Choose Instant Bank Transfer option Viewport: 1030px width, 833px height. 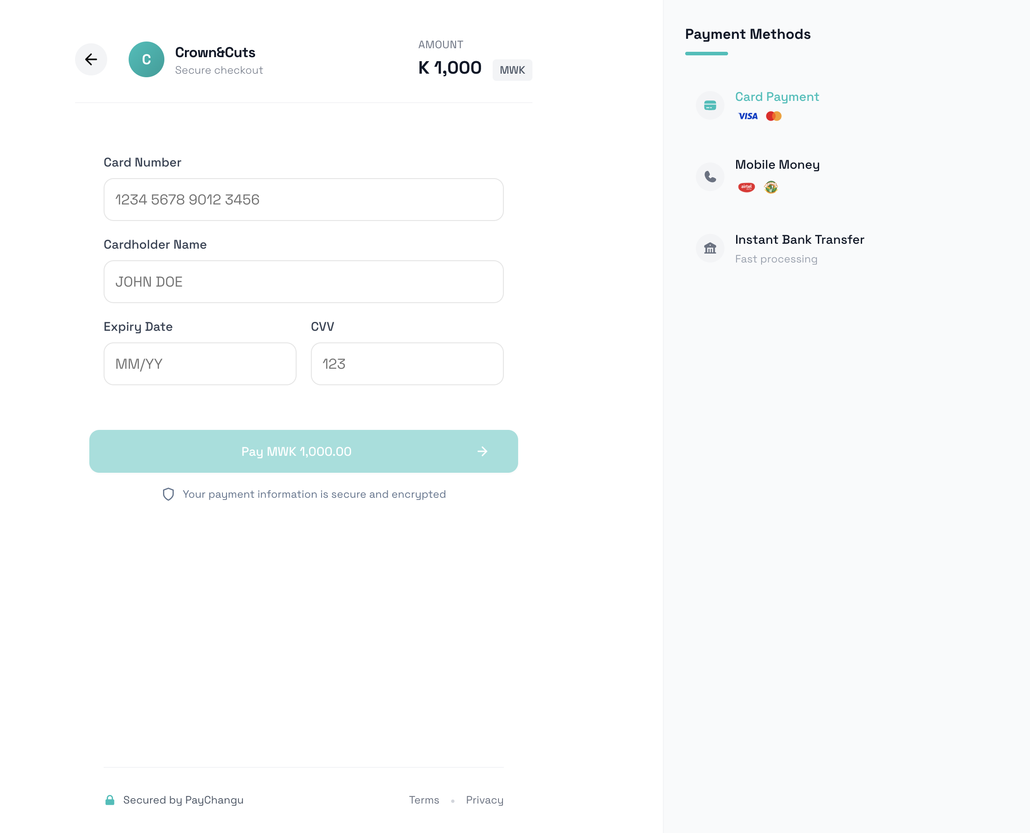pos(799,239)
